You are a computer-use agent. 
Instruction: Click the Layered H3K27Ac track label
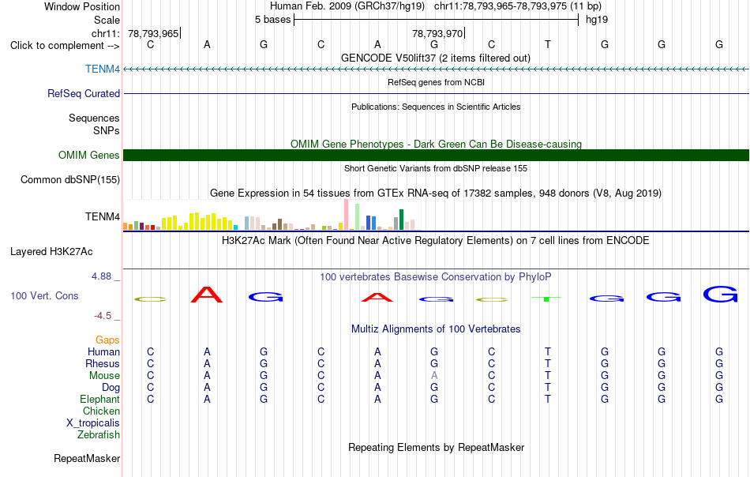pos(51,252)
